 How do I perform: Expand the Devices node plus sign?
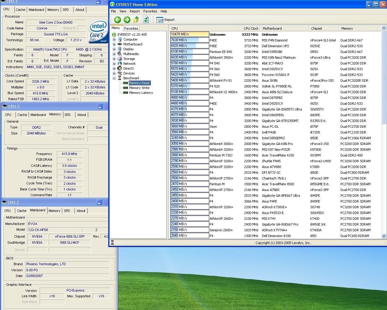coord(114,73)
